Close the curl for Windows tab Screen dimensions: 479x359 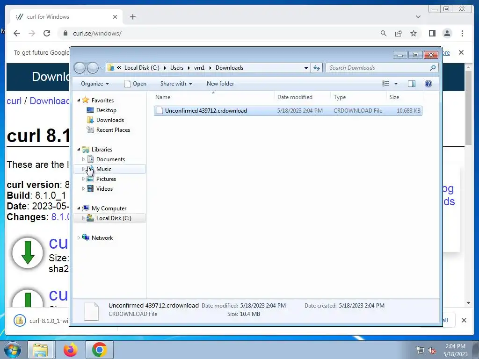(115, 17)
